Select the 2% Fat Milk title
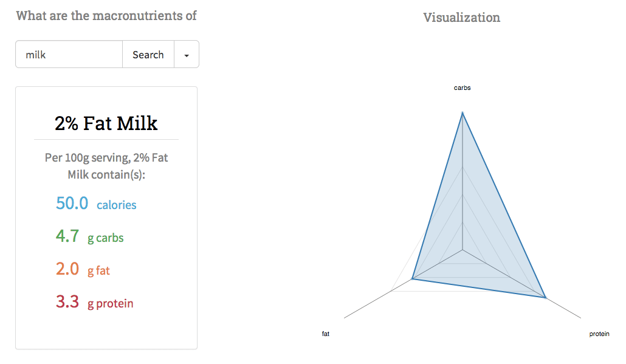 pyautogui.click(x=106, y=123)
